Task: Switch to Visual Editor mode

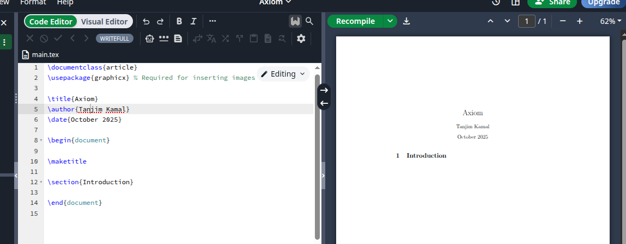Action: pyautogui.click(x=104, y=22)
